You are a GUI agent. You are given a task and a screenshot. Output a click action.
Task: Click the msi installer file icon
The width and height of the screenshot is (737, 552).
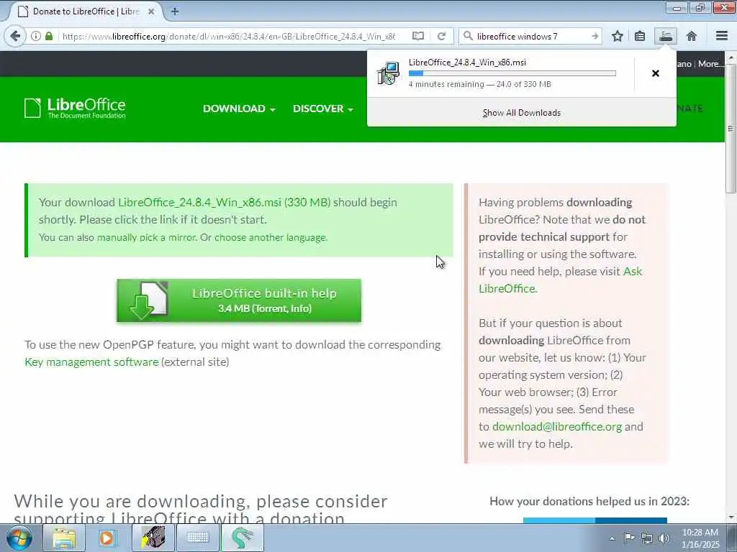click(389, 73)
